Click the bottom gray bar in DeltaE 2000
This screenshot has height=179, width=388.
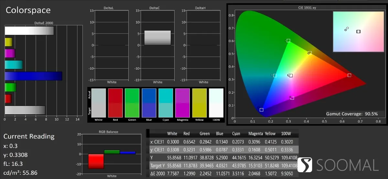tap(25, 110)
